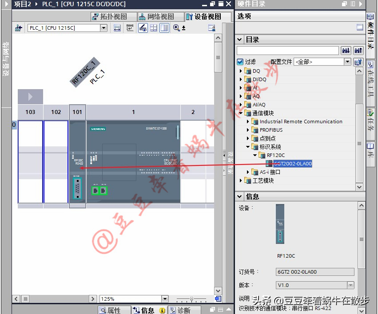Collapse the information (信息) section
Viewport: 378px width, 314px height.
click(x=239, y=196)
